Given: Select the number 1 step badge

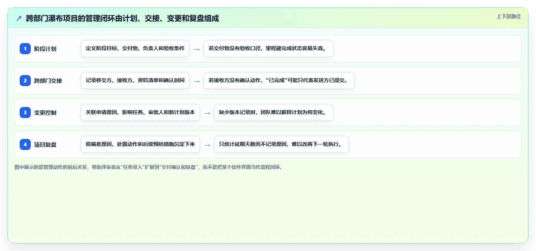Looking at the screenshot, I should [x=25, y=49].
